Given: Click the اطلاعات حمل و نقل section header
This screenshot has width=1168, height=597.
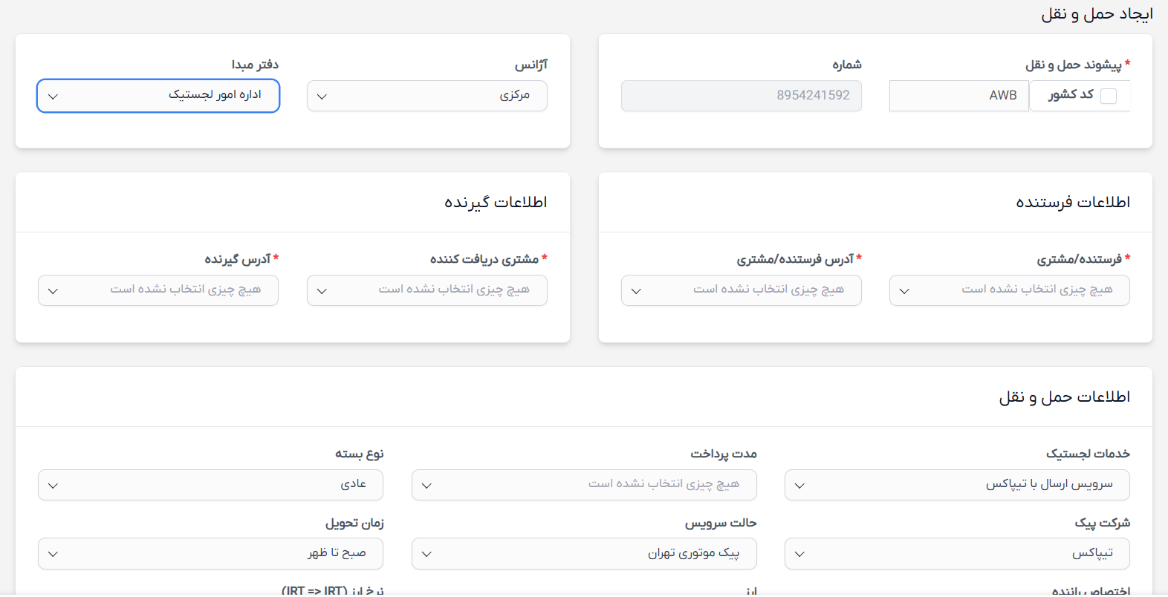Looking at the screenshot, I should coord(1064,397).
